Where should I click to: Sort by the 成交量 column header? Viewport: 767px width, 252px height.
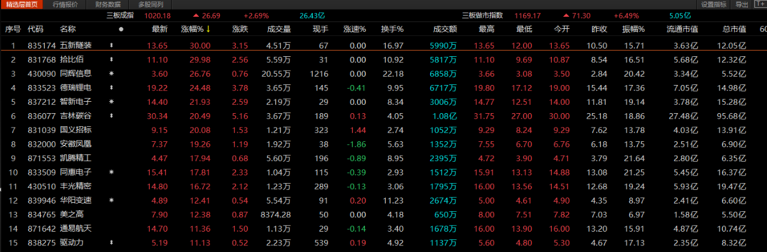pos(279,29)
